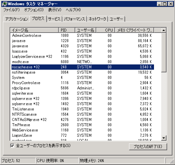This screenshot has height=165, width=175.
Task: Sort by the メモリ (プライベート) column header
Action: pos(134,30)
